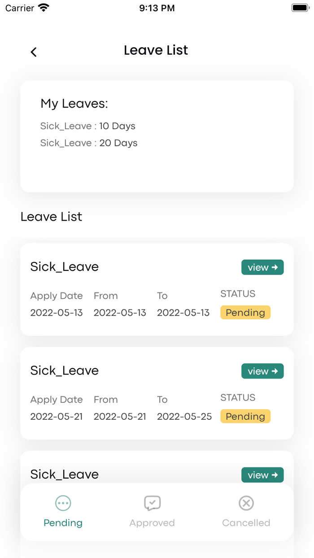
Task: Tap the Wi-Fi status icon
Action: point(44,8)
